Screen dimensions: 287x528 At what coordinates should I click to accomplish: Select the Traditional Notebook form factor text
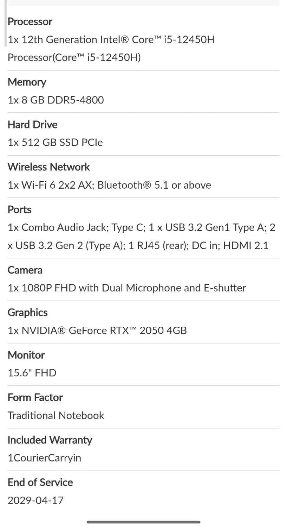[56, 415]
